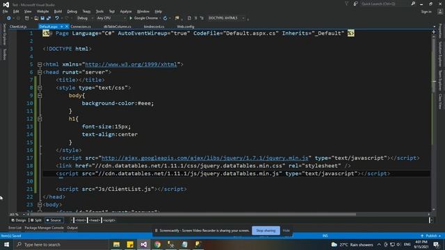The image size is (445, 250).
Task: Click the Windows Start button
Action: [6, 244]
